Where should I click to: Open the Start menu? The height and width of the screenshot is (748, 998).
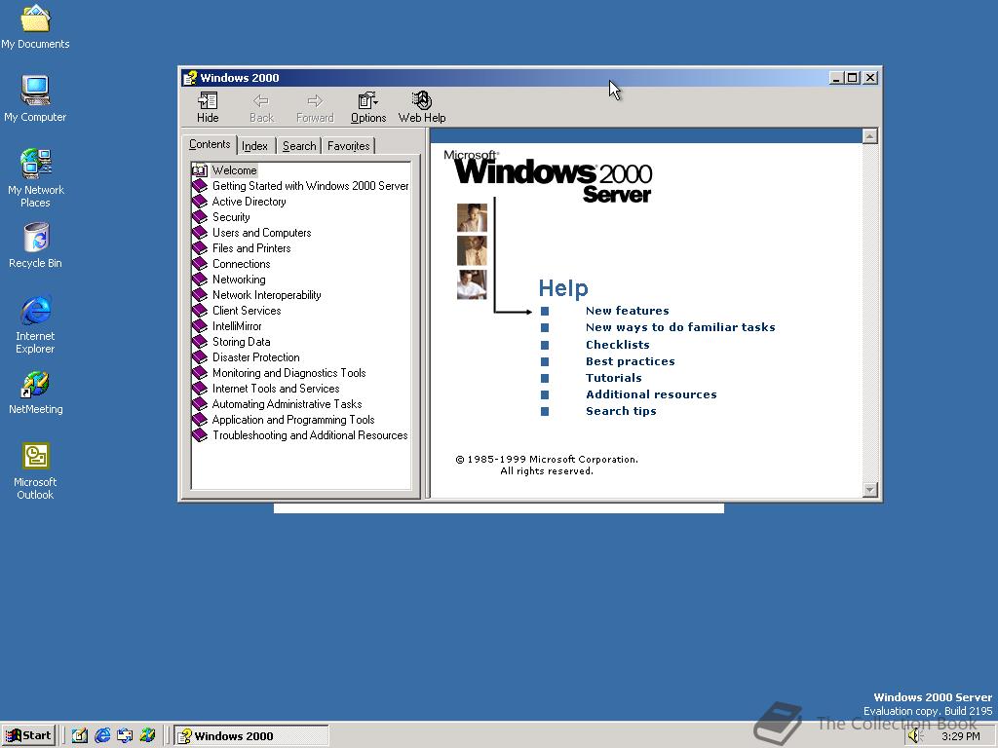28,735
